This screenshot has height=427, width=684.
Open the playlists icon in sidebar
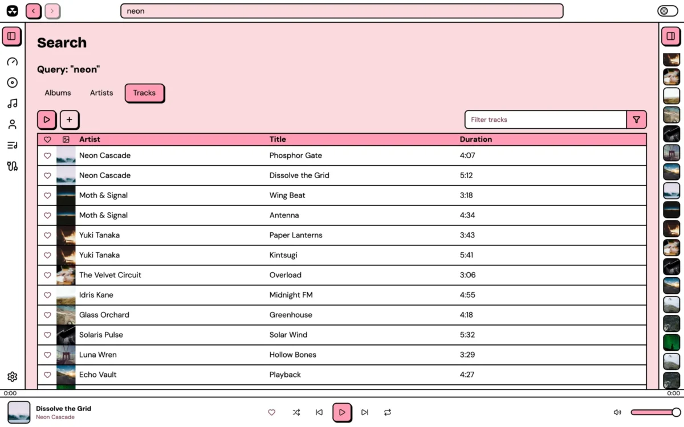[12, 145]
